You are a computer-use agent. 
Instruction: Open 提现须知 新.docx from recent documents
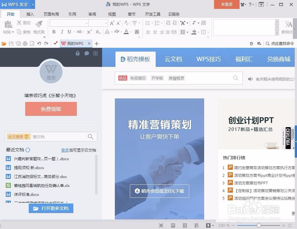(29, 168)
